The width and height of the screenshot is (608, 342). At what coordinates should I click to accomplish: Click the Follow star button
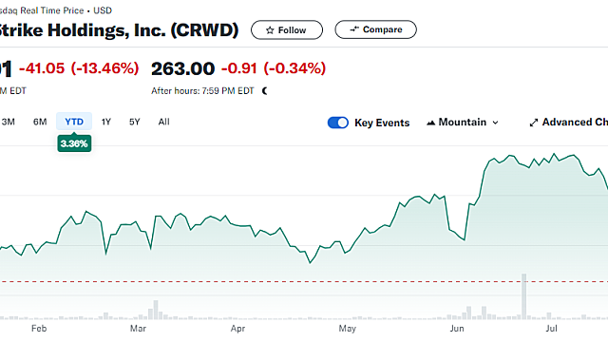click(287, 29)
